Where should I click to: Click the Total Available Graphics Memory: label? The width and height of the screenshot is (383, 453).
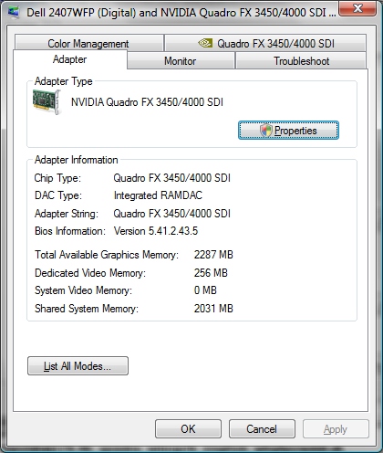point(107,255)
